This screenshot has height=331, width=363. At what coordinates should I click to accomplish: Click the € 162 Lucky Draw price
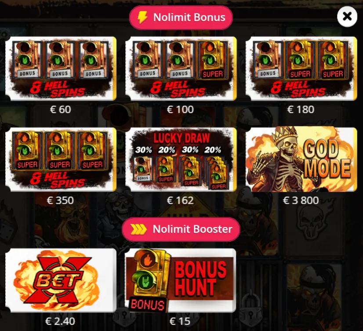(180, 200)
